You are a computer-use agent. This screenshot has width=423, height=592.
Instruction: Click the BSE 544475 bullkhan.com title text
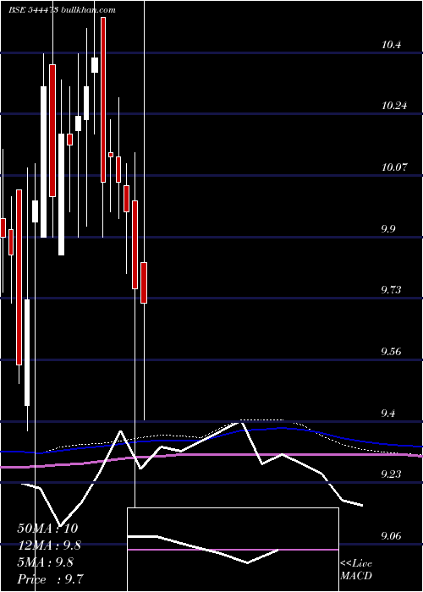[63, 10]
